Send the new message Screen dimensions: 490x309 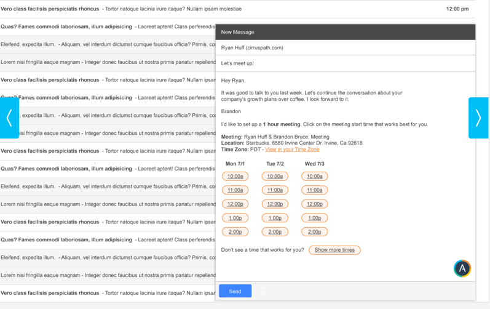click(235, 291)
